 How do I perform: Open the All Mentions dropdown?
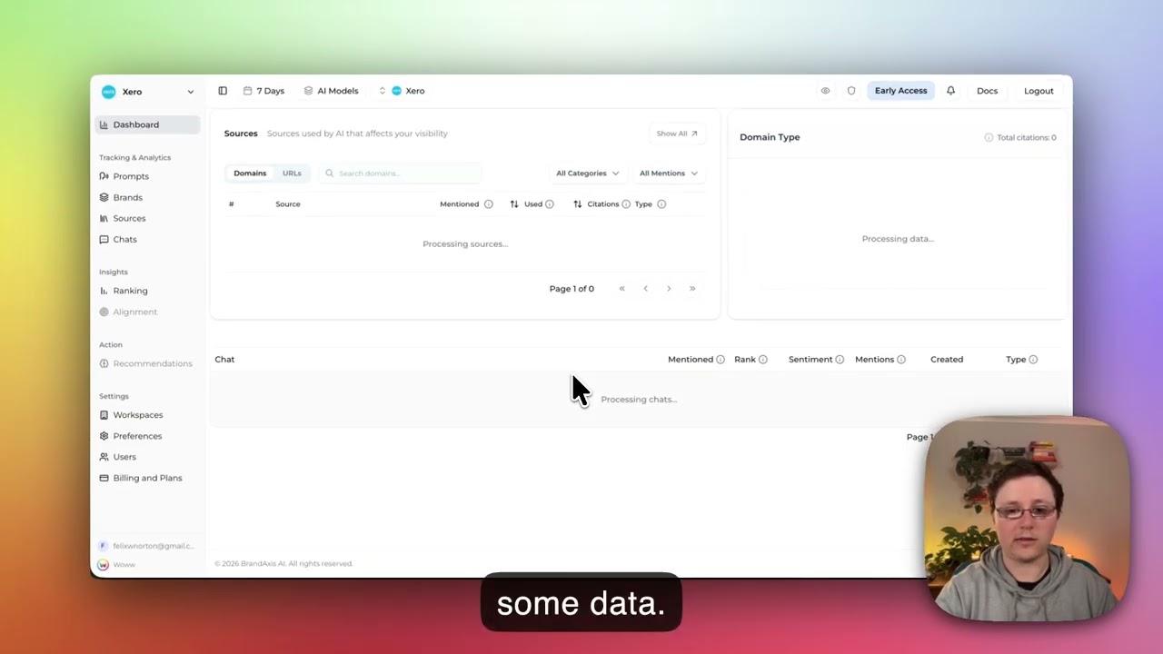668,173
